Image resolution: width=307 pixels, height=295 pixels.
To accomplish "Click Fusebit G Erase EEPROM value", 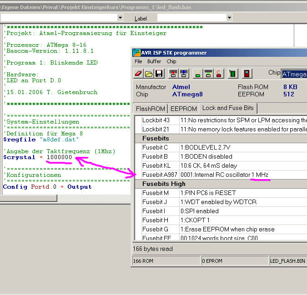I will tap(243, 229).
